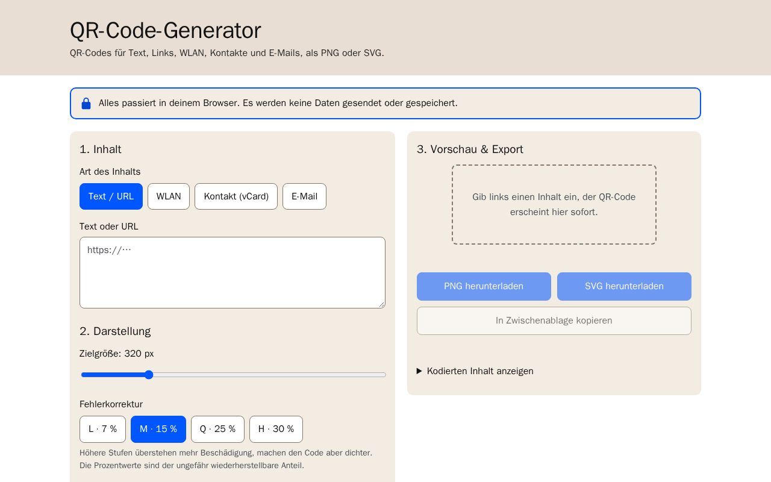The height and width of the screenshot is (482, 771).
Task: Click the QR-Code-Generator page title
Action: 166,31
